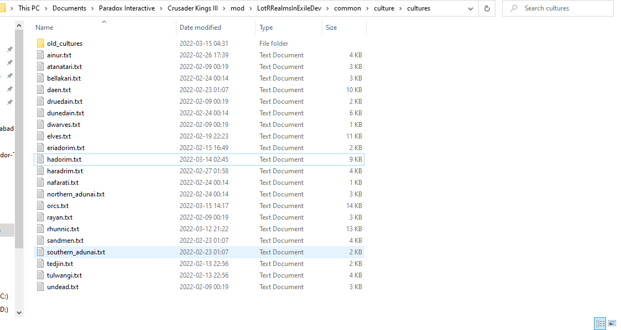Viewport: 621px width, 330px height.
Task: Expand chevron after culture breadcrumb
Action: [x=400, y=8]
